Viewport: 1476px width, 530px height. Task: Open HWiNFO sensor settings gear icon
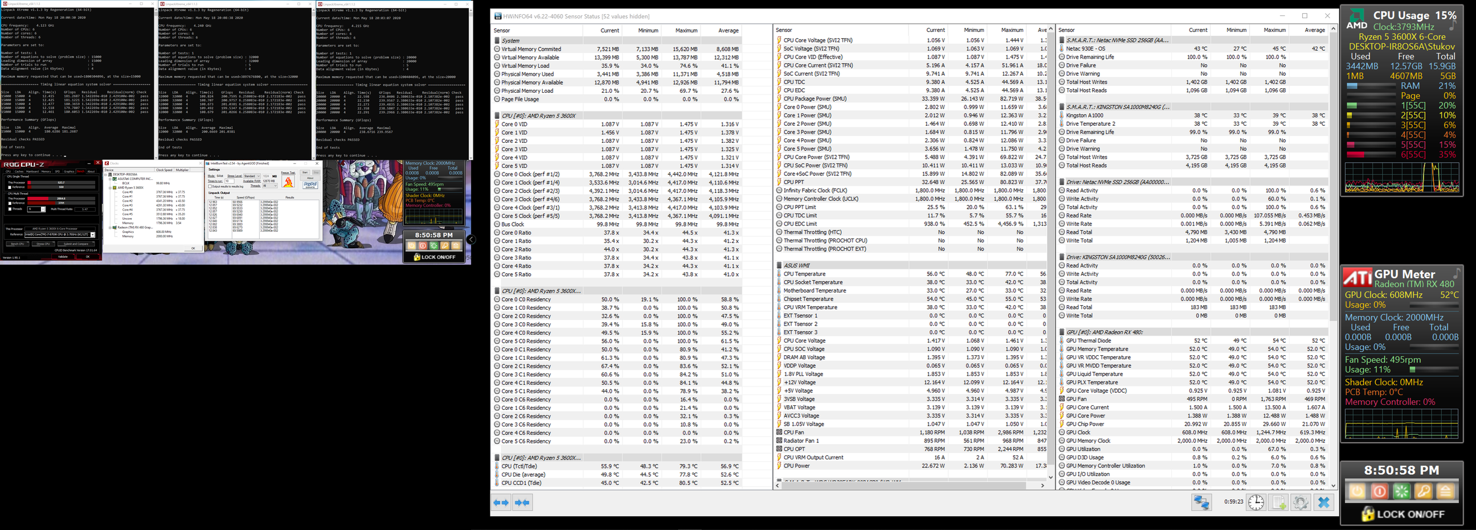coord(1301,503)
